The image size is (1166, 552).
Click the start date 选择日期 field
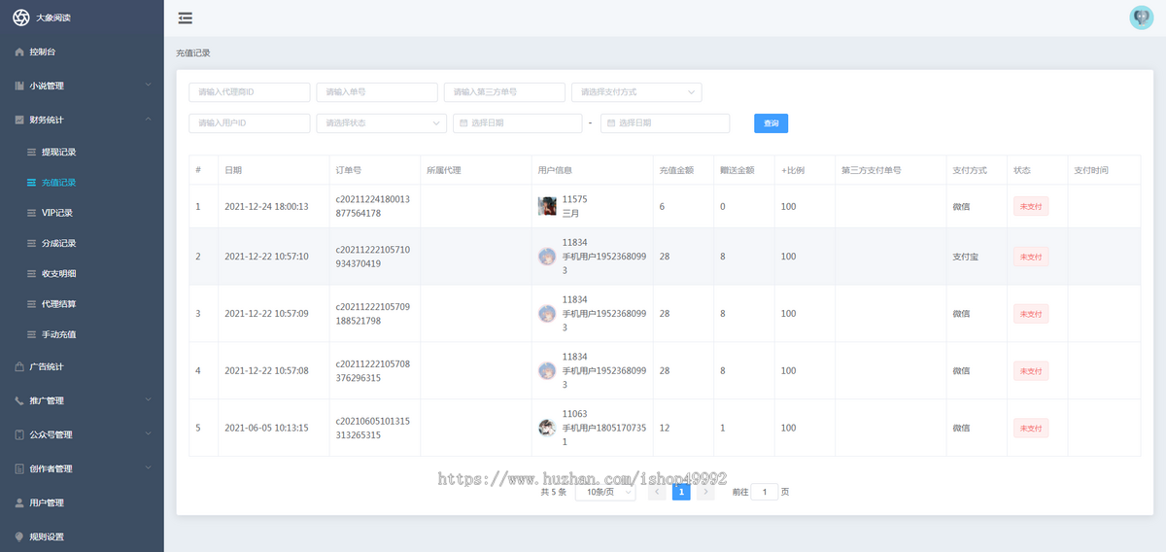pyautogui.click(x=518, y=123)
